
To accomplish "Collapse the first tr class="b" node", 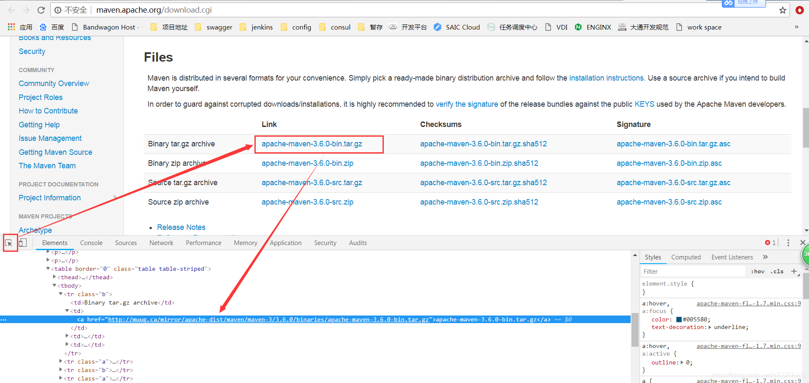I will click(60, 294).
